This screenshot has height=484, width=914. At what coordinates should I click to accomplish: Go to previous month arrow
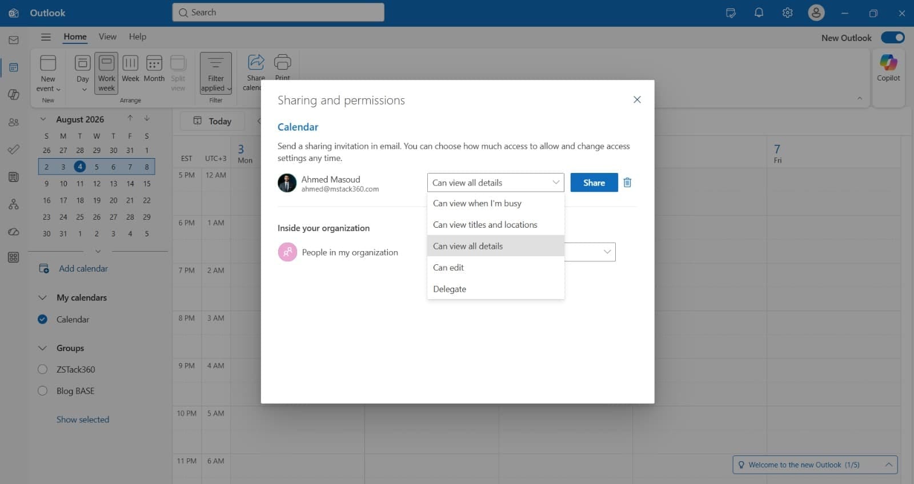130,118
